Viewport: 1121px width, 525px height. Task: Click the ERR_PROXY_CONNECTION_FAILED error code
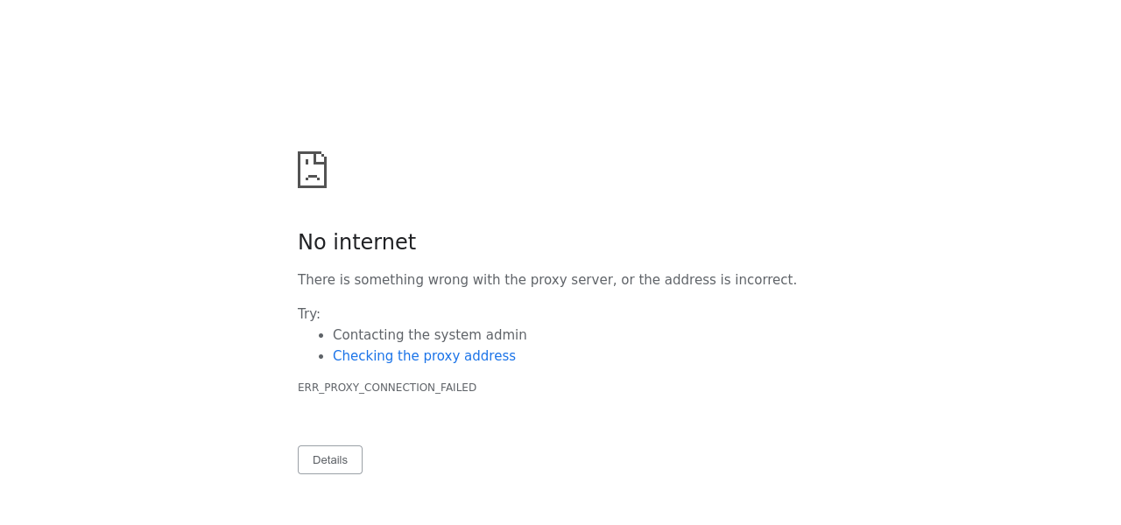point(387,388)
